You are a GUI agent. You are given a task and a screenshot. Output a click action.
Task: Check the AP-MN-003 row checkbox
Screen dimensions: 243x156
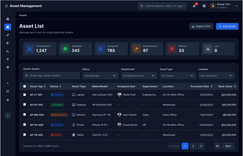click(24, 115)
